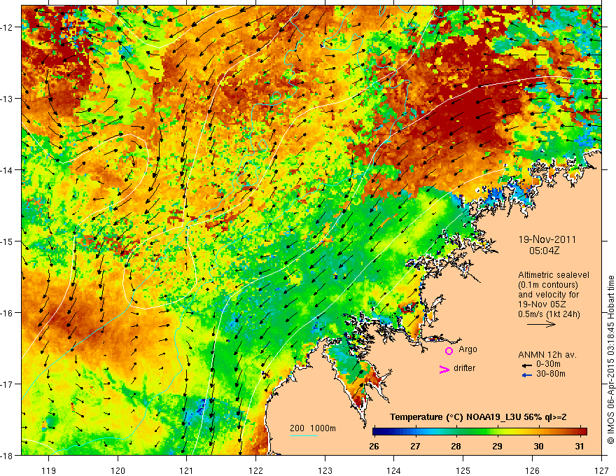
Task: Click the colorbar tick label "27"
Action: tap(415, 446)
